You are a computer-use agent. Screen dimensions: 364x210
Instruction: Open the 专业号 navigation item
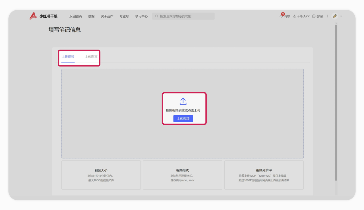[124, 16]
